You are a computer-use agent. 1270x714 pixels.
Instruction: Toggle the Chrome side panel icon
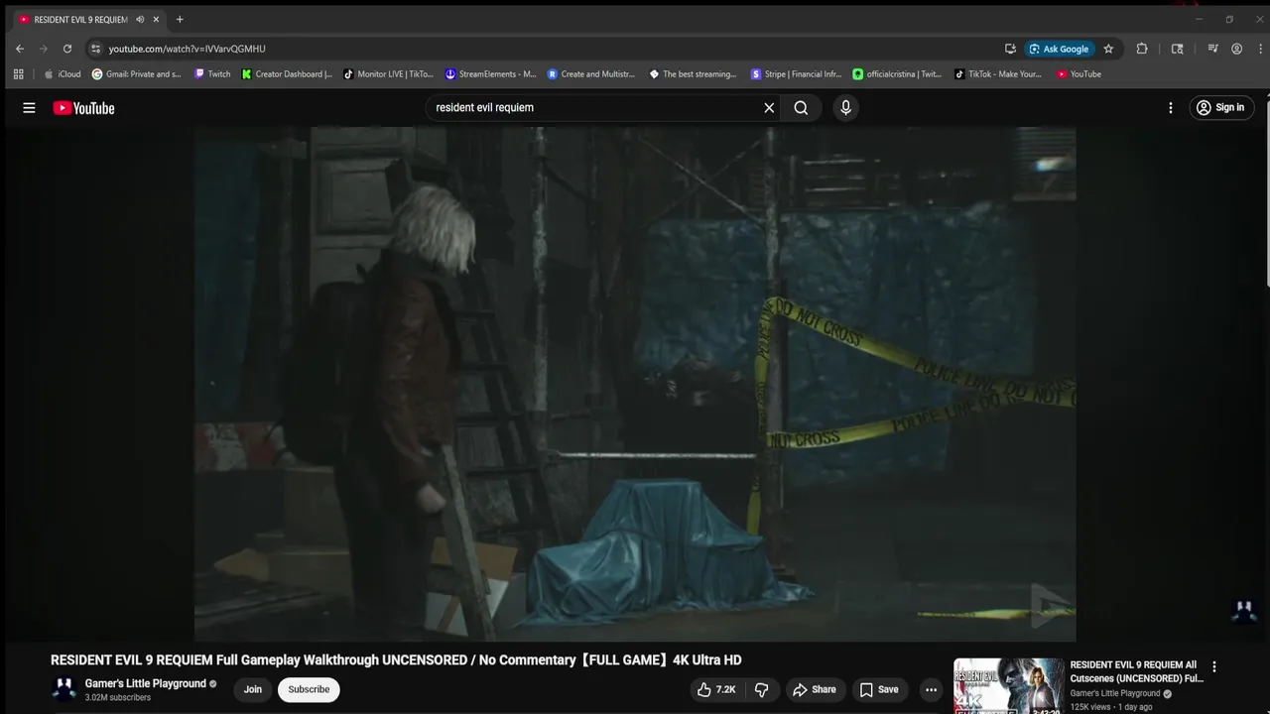(1178, 49)
